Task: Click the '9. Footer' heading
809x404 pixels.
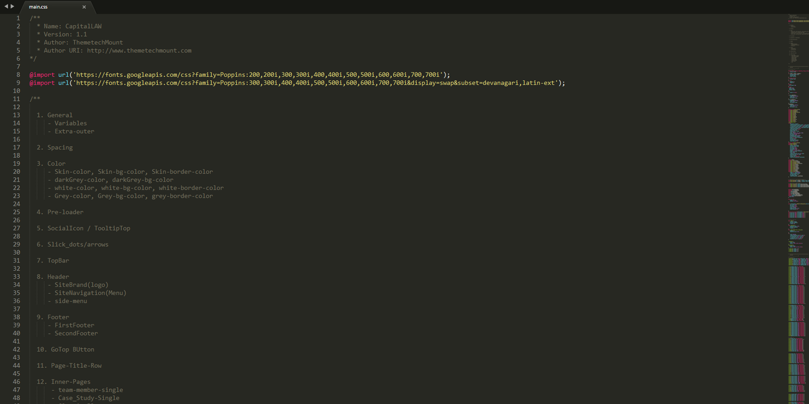Action: pos(53,317)
